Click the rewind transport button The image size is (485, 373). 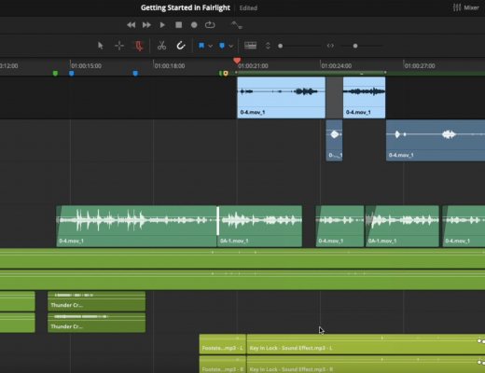point(131,25)
